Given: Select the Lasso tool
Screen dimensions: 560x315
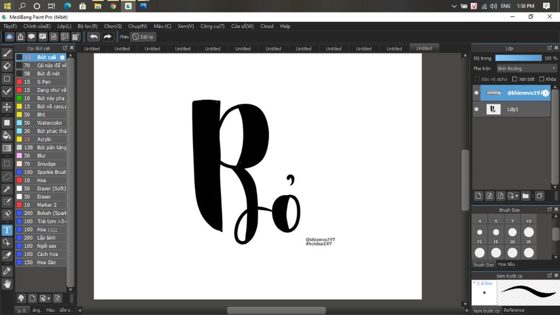Looking at the screenshot, I should click(x=7, y=177).
